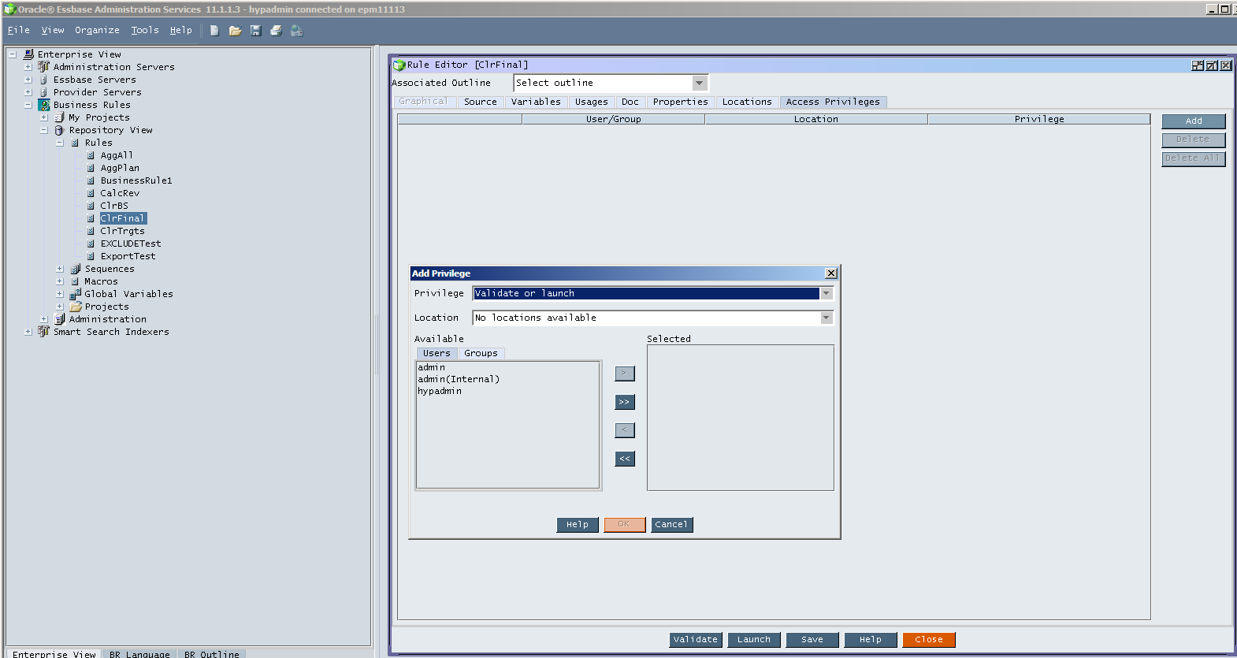Collapse the Rules folder node
1237x658 pixels.
pyautogui.click(x=60, y=143)
